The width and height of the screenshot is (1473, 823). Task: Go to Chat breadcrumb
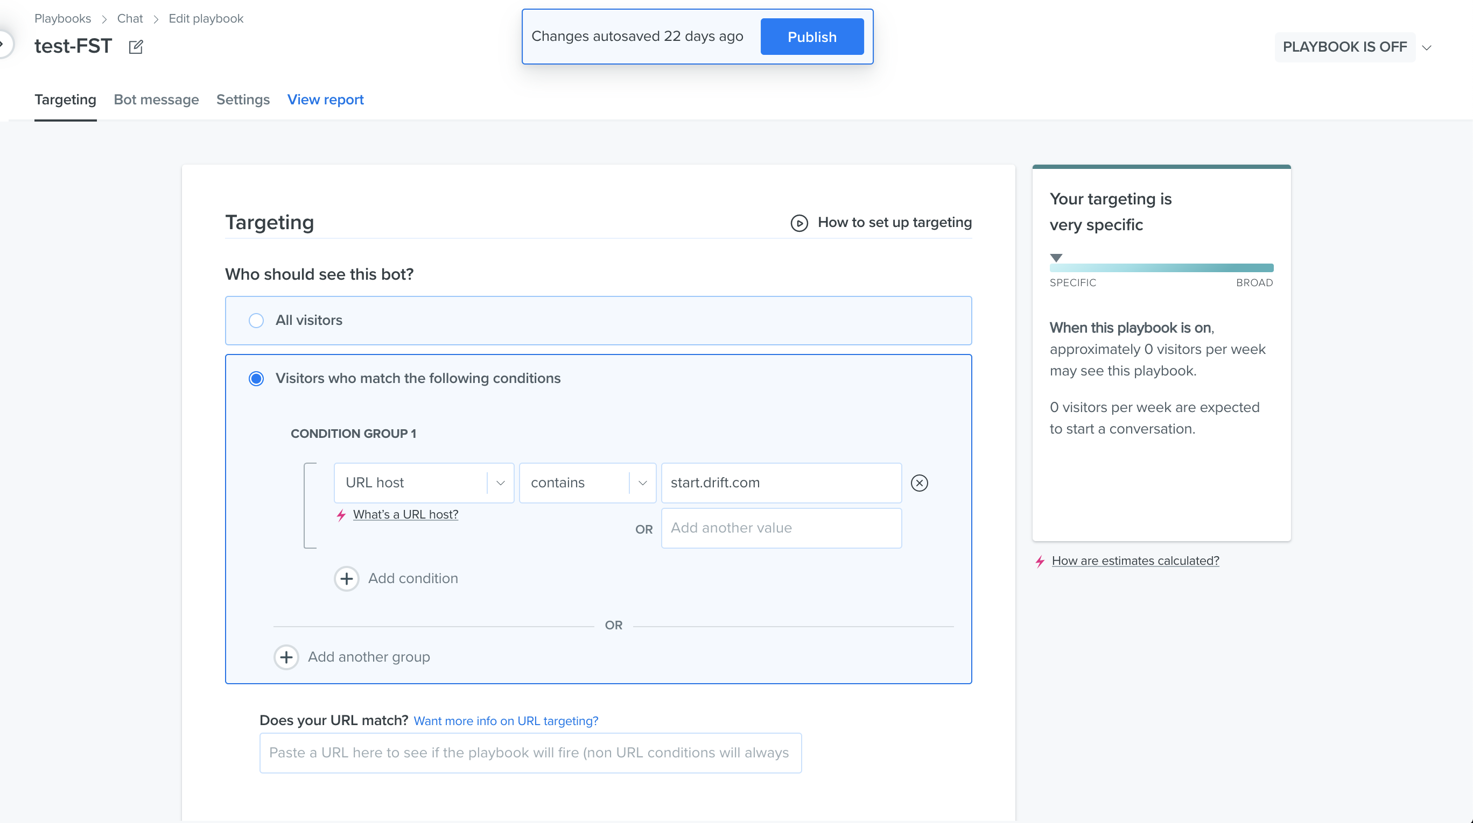pyautogui.click(x=130, y=18)
